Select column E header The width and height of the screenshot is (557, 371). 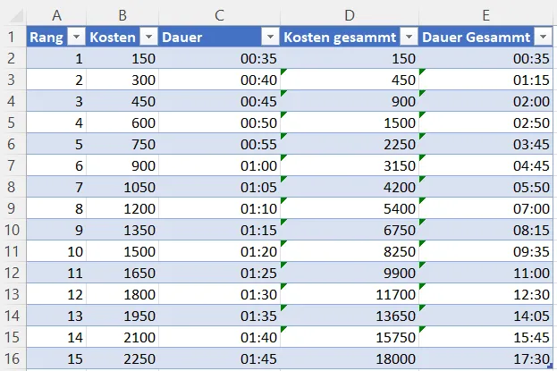pyautogui.click(x=487, y=14)
